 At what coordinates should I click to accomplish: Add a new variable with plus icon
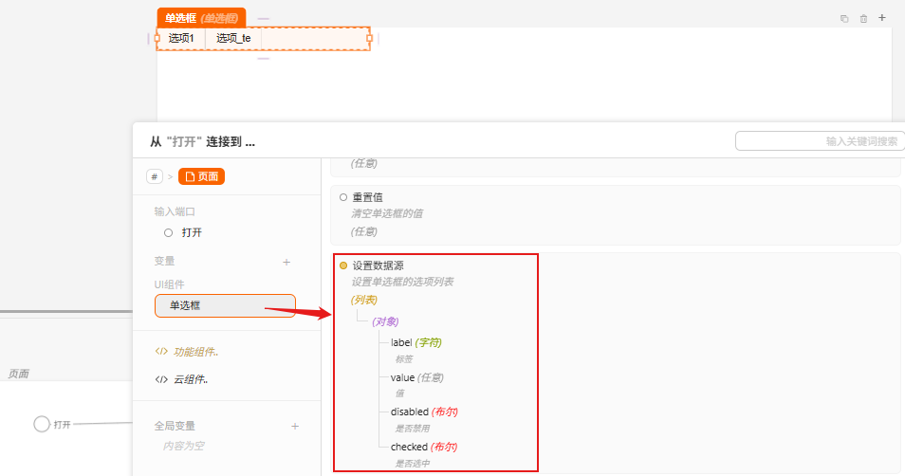[x=287, y=262]
